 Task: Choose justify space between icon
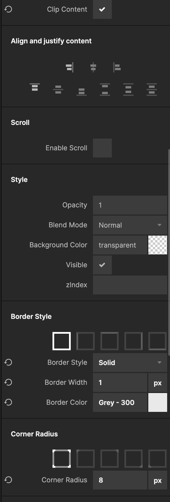(105, 90)
